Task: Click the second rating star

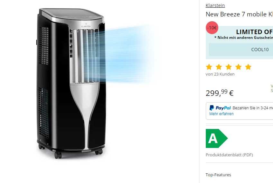Action: tap(219, 67)
